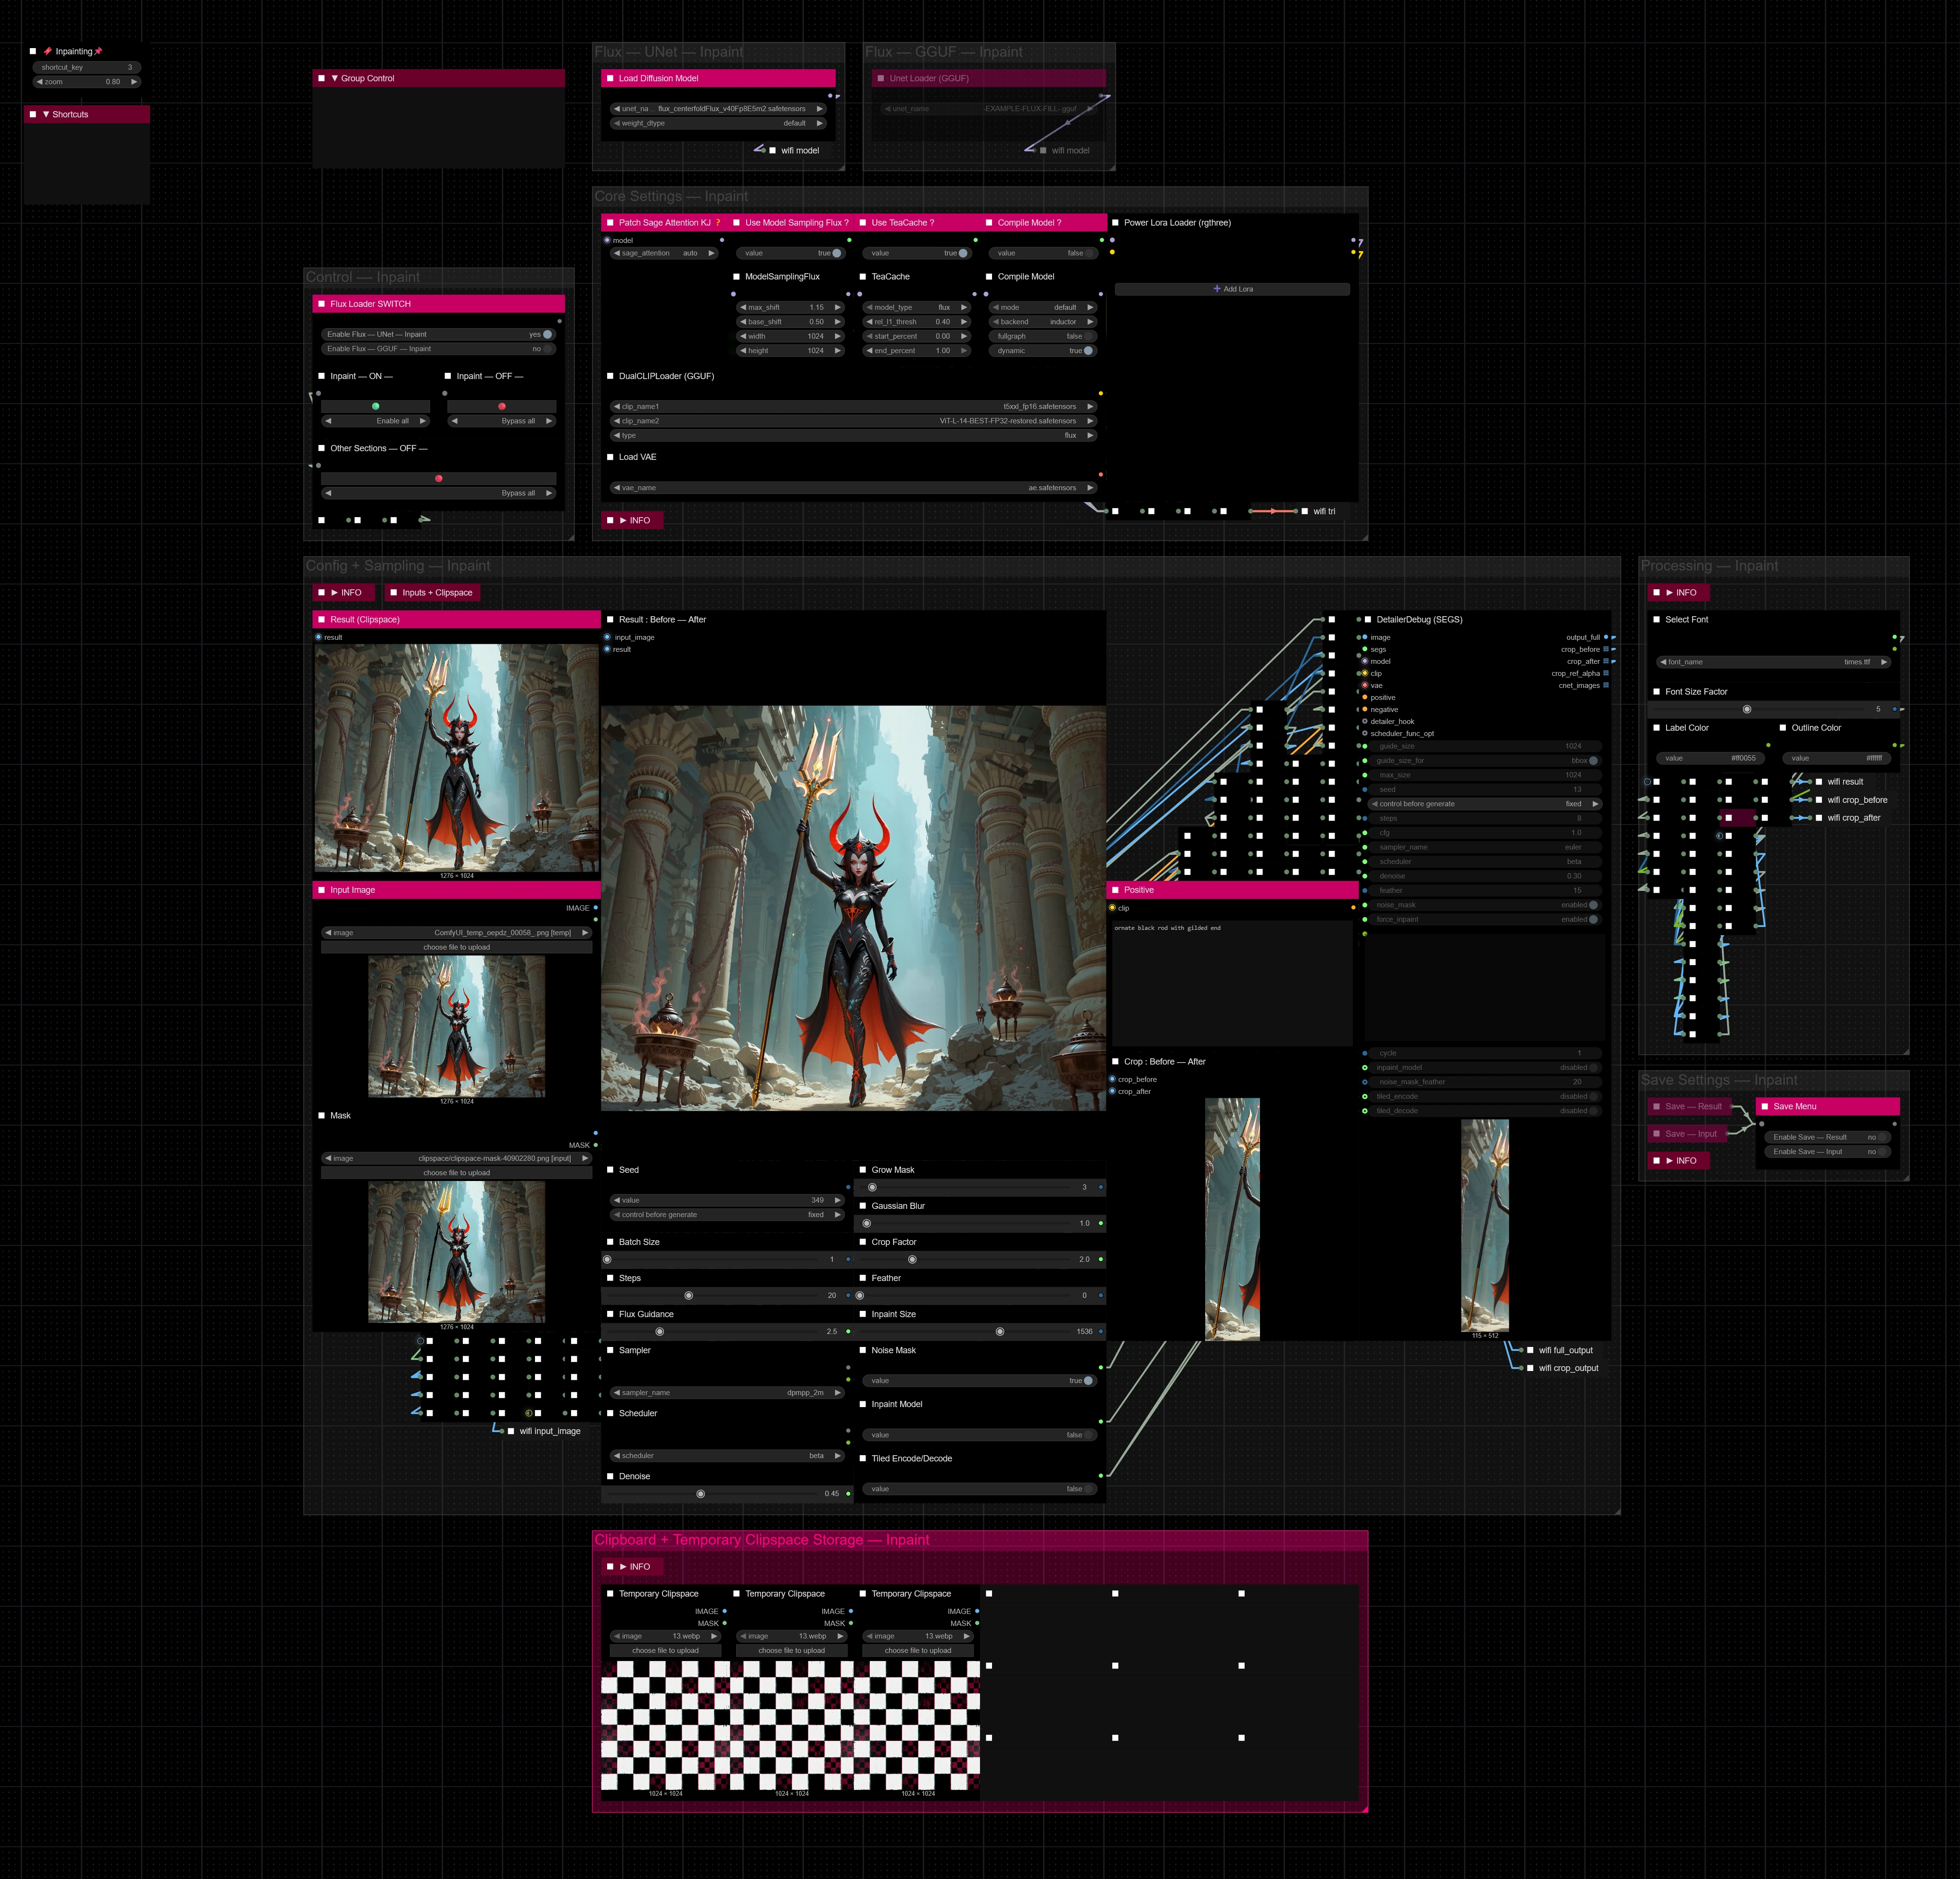This screenshot has width=1960, height=1879.
Task: Collapse the Power Lora Loader node
Action: pos(1115,223)
